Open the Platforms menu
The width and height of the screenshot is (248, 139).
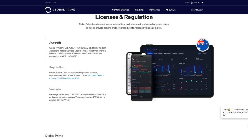pos(154,10)
